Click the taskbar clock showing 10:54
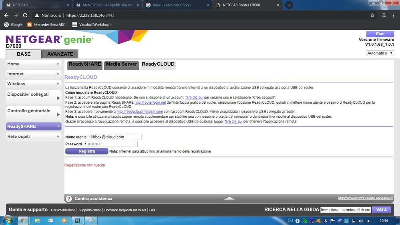This screenshot has width=400, height=225. coord(384,221)
